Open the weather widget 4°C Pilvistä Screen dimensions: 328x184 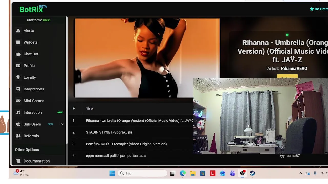(x=22, y=173)
